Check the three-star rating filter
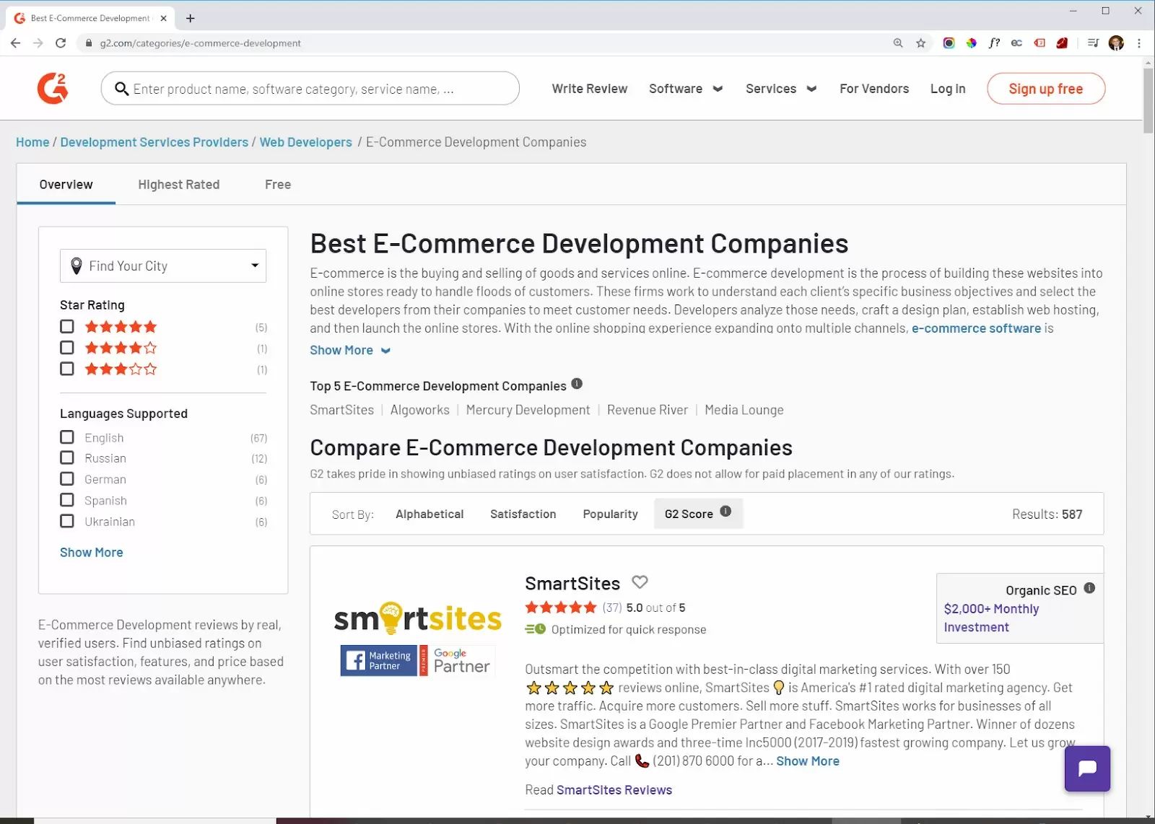This screenshot has width=1155, height=824. 67,369
